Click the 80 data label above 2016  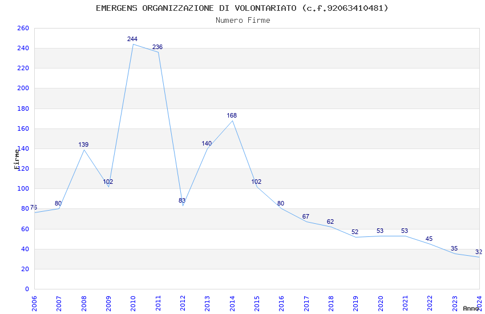tap(281, 203)
